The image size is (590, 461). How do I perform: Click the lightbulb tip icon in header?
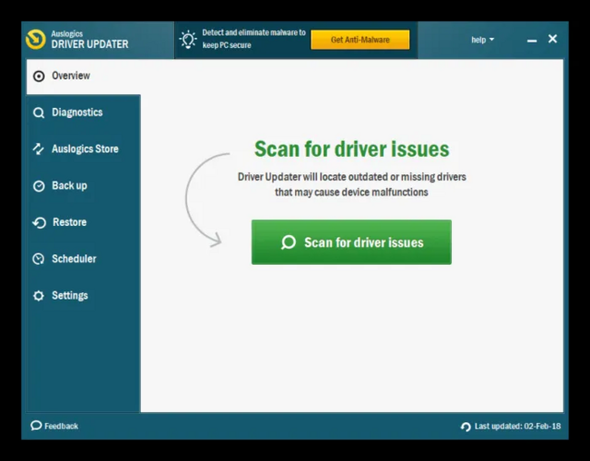[x=188, y=40]
